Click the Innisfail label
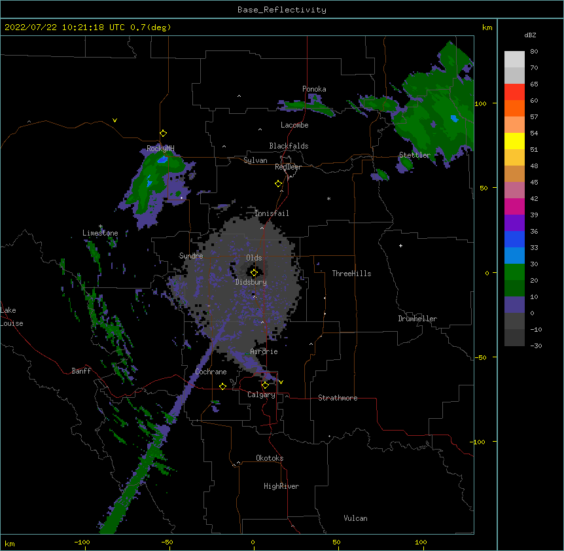The image size is (564, 551). pyautogui.click(x=272, y=213)
